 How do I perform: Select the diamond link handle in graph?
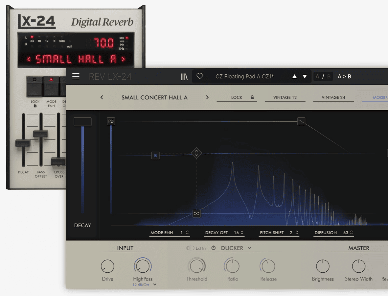[196, 153]
